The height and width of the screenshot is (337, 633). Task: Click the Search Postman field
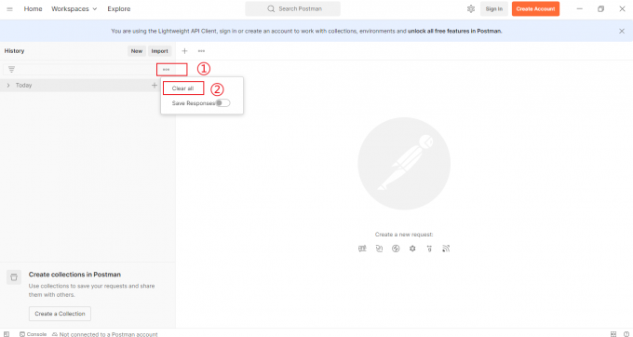point(292,9)
